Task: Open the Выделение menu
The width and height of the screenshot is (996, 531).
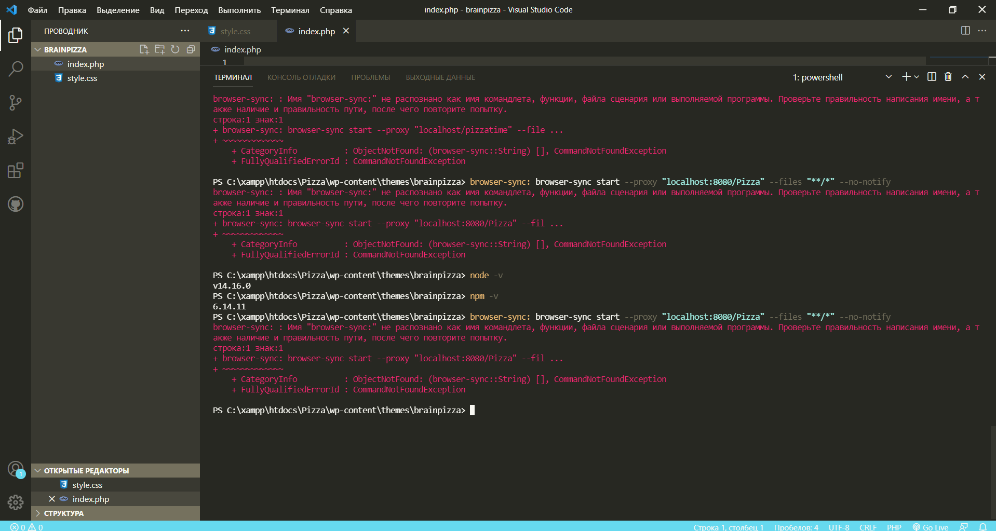Action: point(118,10)
